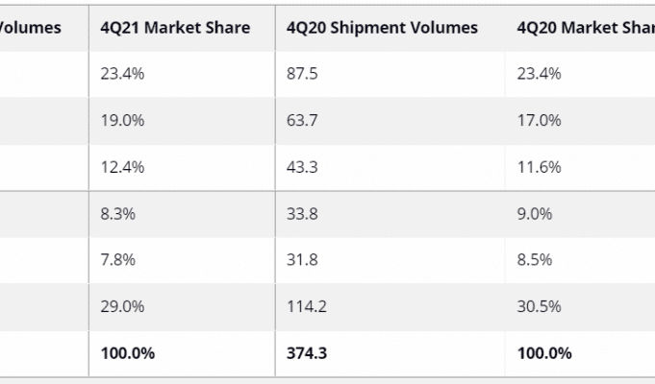Click the 4Q20 Shipment Volumes column header

(x=382, y=28)
